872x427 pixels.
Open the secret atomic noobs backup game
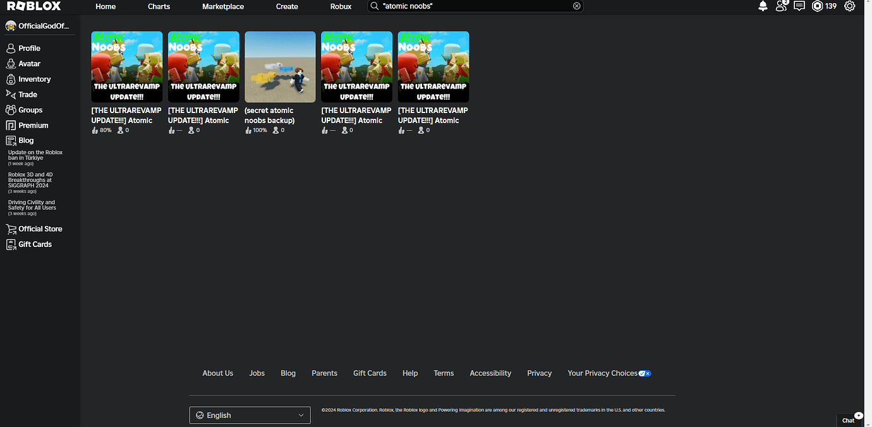point(280,66)
